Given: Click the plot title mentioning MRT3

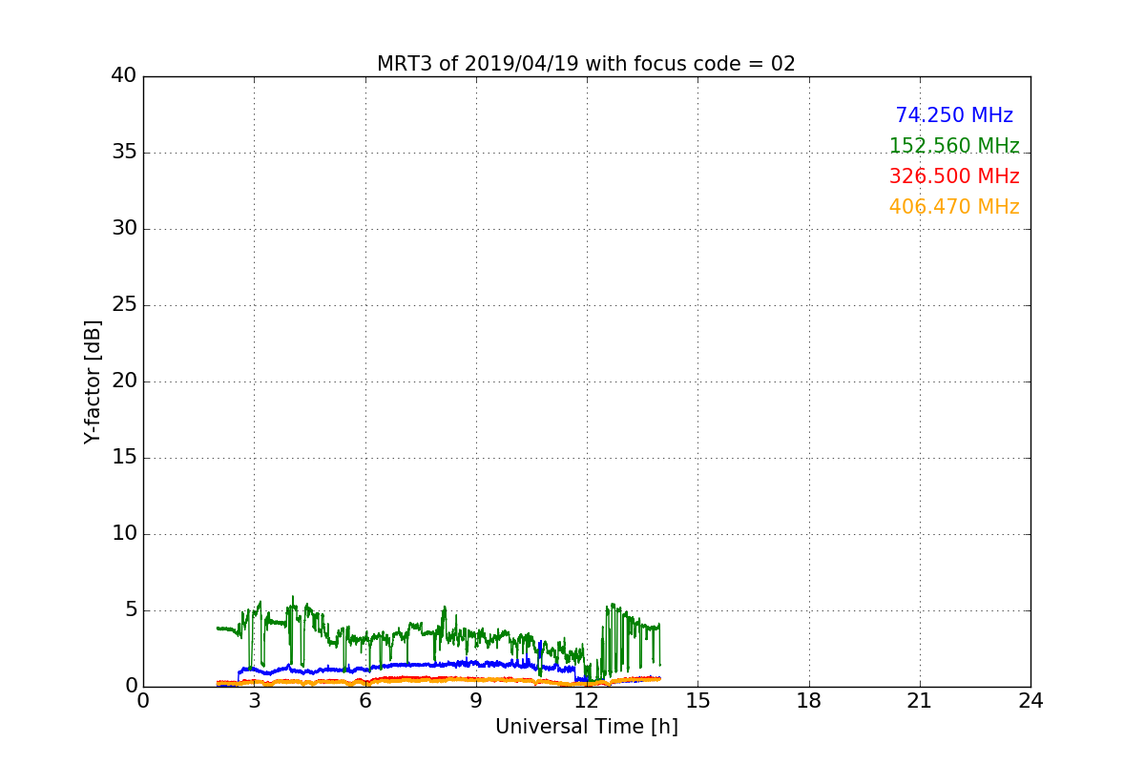Looking at the screenshot, I should [x=586, y=64].
